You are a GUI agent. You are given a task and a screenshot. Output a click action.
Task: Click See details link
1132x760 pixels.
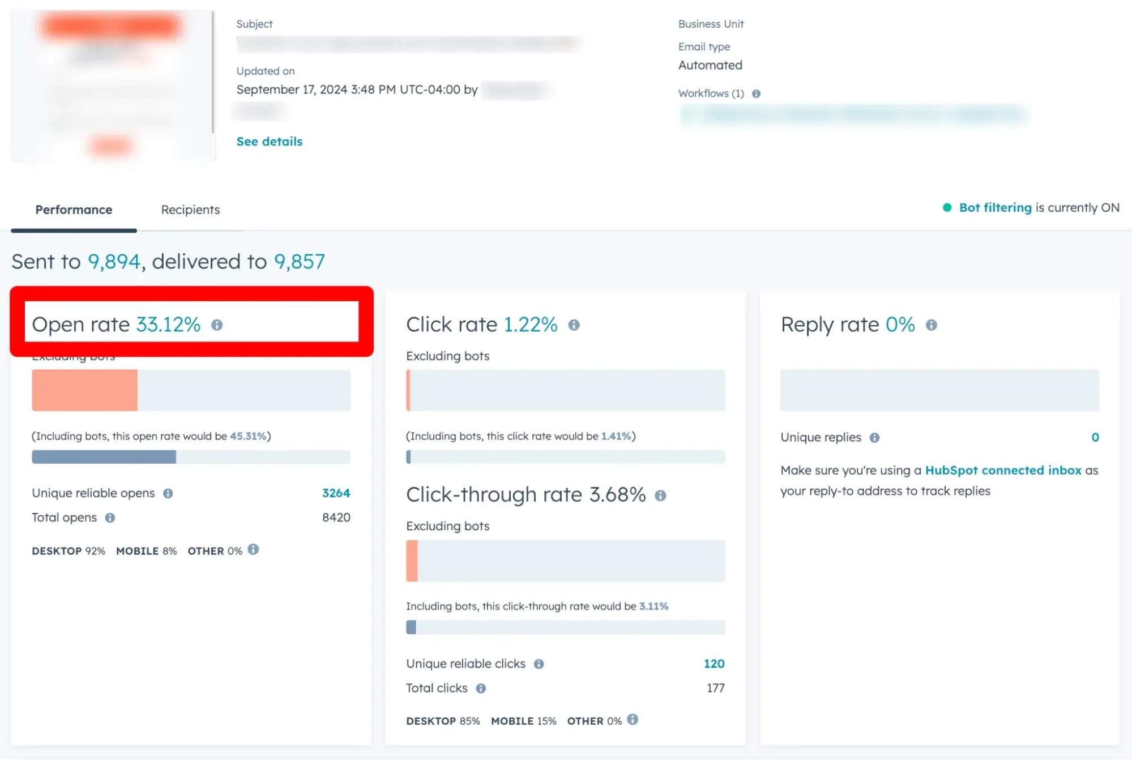click(270, 141)
